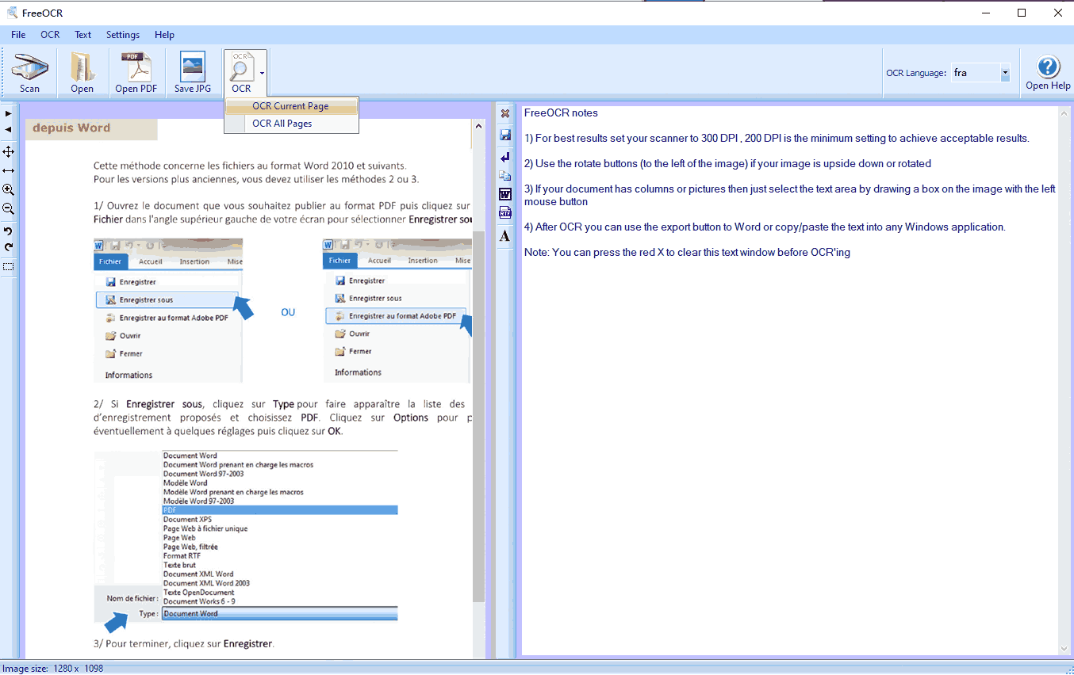
Task: Click the 'Image size: 1280 x 1098' status text
Action: point(53,669)
